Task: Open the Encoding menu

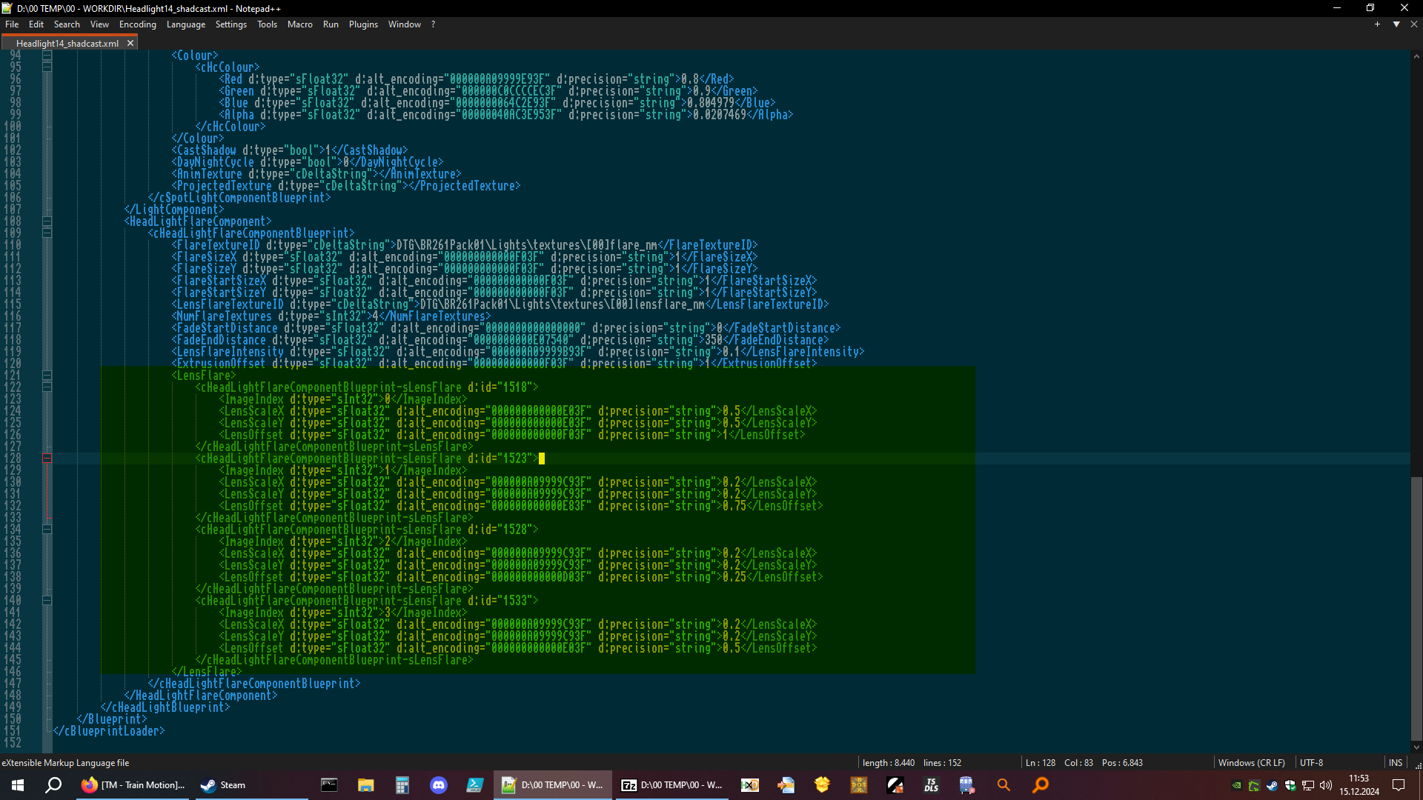Action: (137, 24)
